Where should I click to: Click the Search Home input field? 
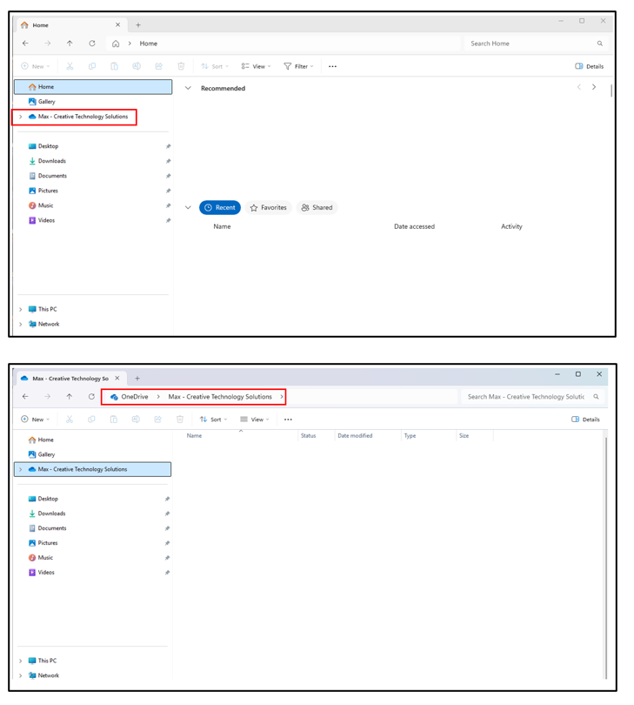point(526,44)
